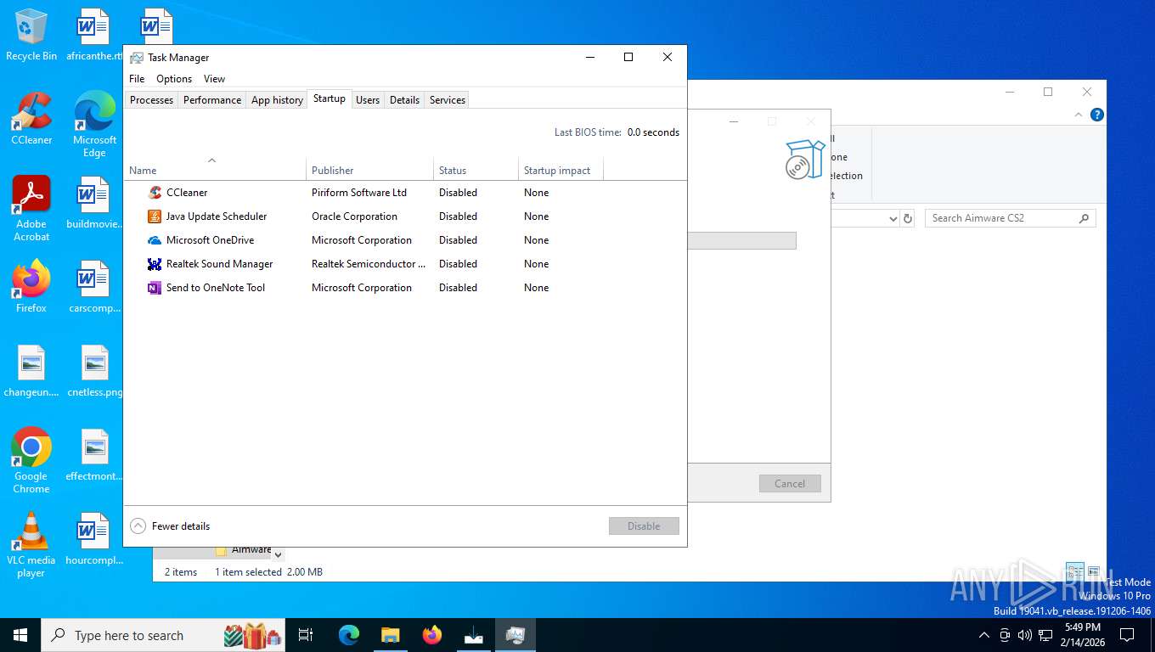This screenshot has width=1155, height=652.
Task: Select the cnetless.png image file icon
Action: click(94, 370)
